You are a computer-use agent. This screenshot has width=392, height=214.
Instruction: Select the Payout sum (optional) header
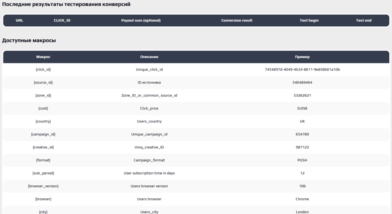(141, 21)
